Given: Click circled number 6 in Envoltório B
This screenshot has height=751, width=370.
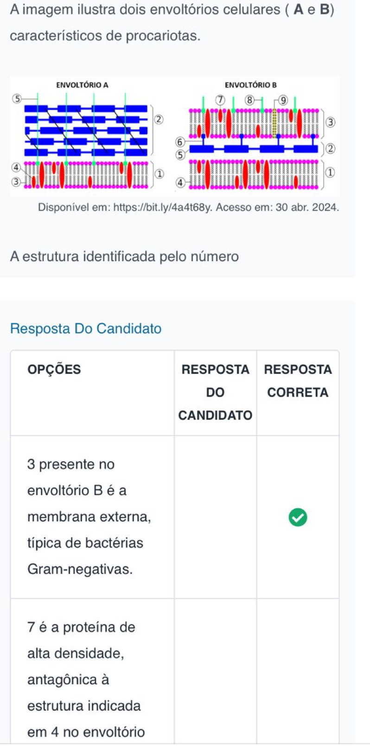Looking at the screenshot, I should coord(180,142).
